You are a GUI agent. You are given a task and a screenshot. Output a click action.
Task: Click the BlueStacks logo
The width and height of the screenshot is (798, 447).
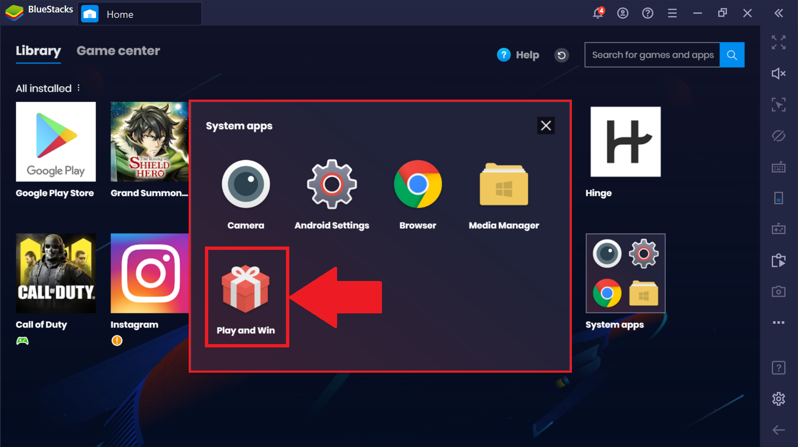point(14,13)
